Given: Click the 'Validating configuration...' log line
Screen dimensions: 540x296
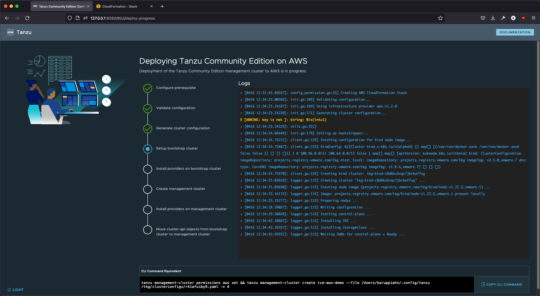Looking at the screenshot, I should 305,100.
